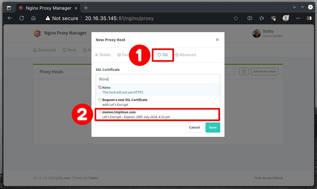Image resolution: width=317 pixels, height=189 pixels.
Task: Open the Tabler theme link
Action: (93, 178)
